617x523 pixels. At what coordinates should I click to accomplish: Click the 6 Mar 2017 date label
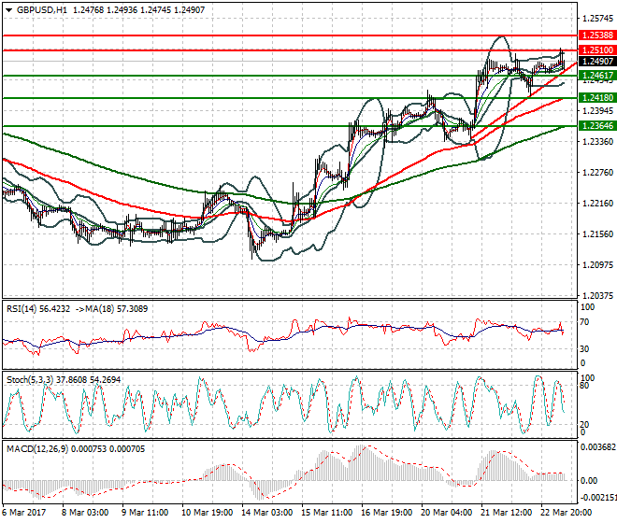click(24, 513)
